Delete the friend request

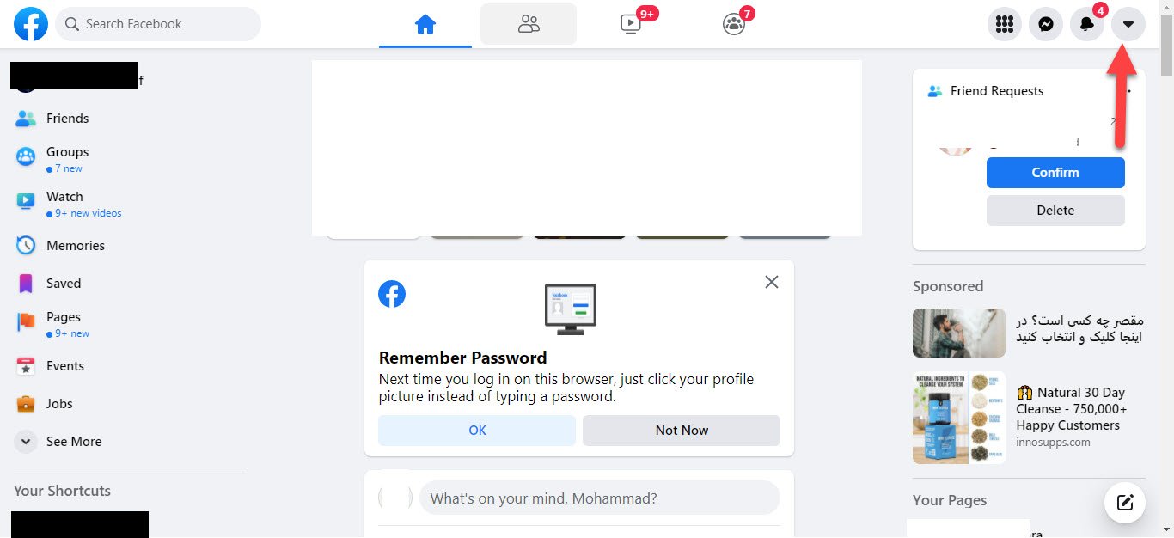1055,211
